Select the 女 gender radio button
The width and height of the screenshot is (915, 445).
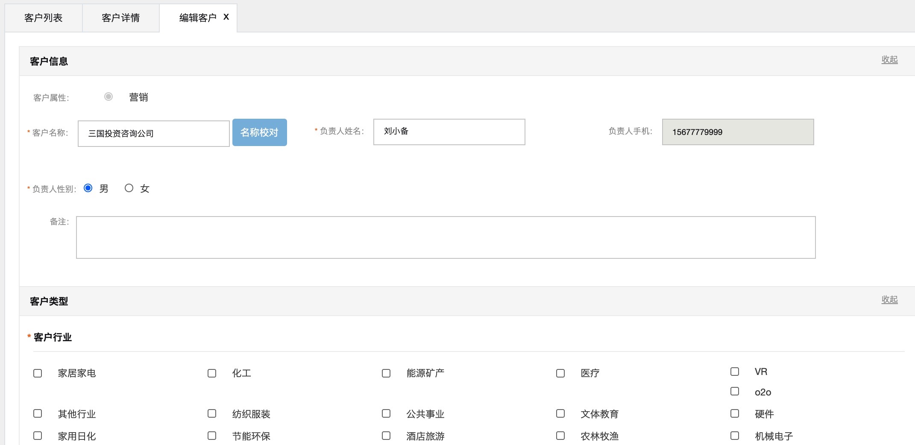tap(129, 188)
